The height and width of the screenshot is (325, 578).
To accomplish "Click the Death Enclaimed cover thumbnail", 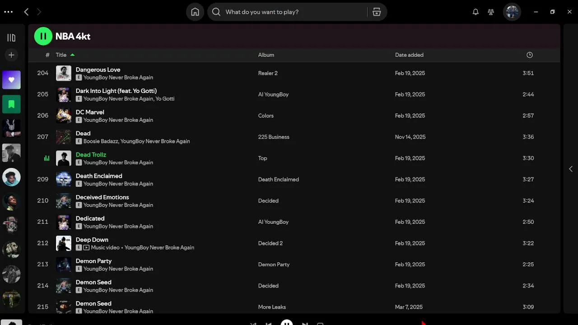I will (64, 179).
